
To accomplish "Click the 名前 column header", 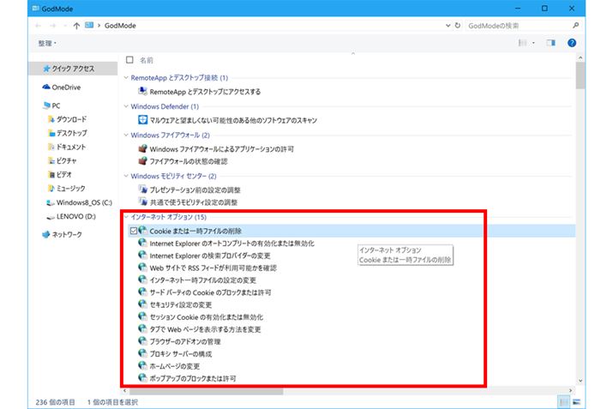I will pos(147,60).
